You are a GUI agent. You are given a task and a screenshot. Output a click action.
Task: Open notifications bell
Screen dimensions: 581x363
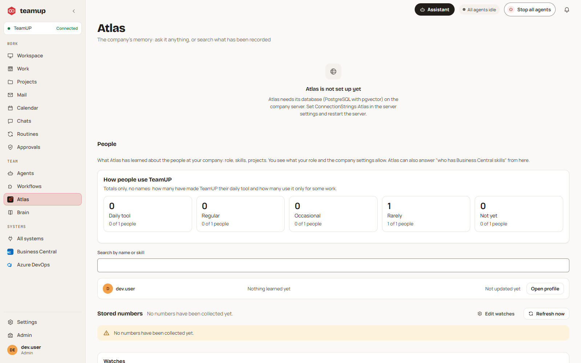[x=567, y=10]
